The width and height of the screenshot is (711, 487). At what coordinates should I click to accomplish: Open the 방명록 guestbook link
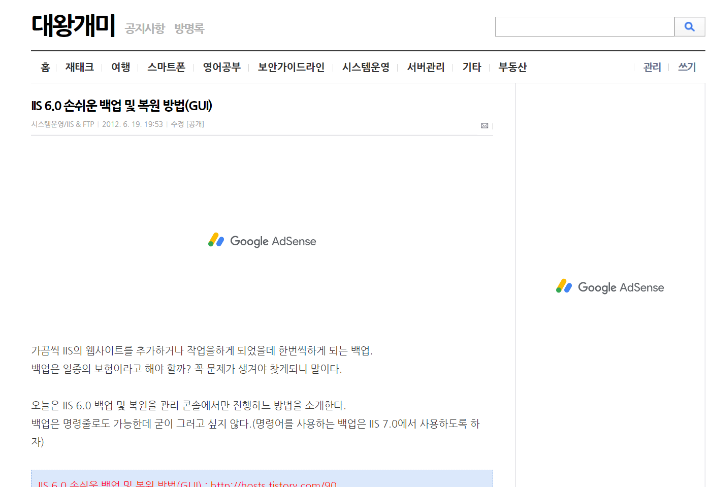tap(189, 28)
